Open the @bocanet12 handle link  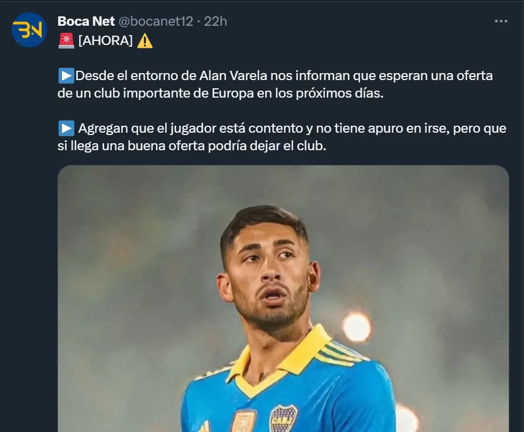pos(156,22)
